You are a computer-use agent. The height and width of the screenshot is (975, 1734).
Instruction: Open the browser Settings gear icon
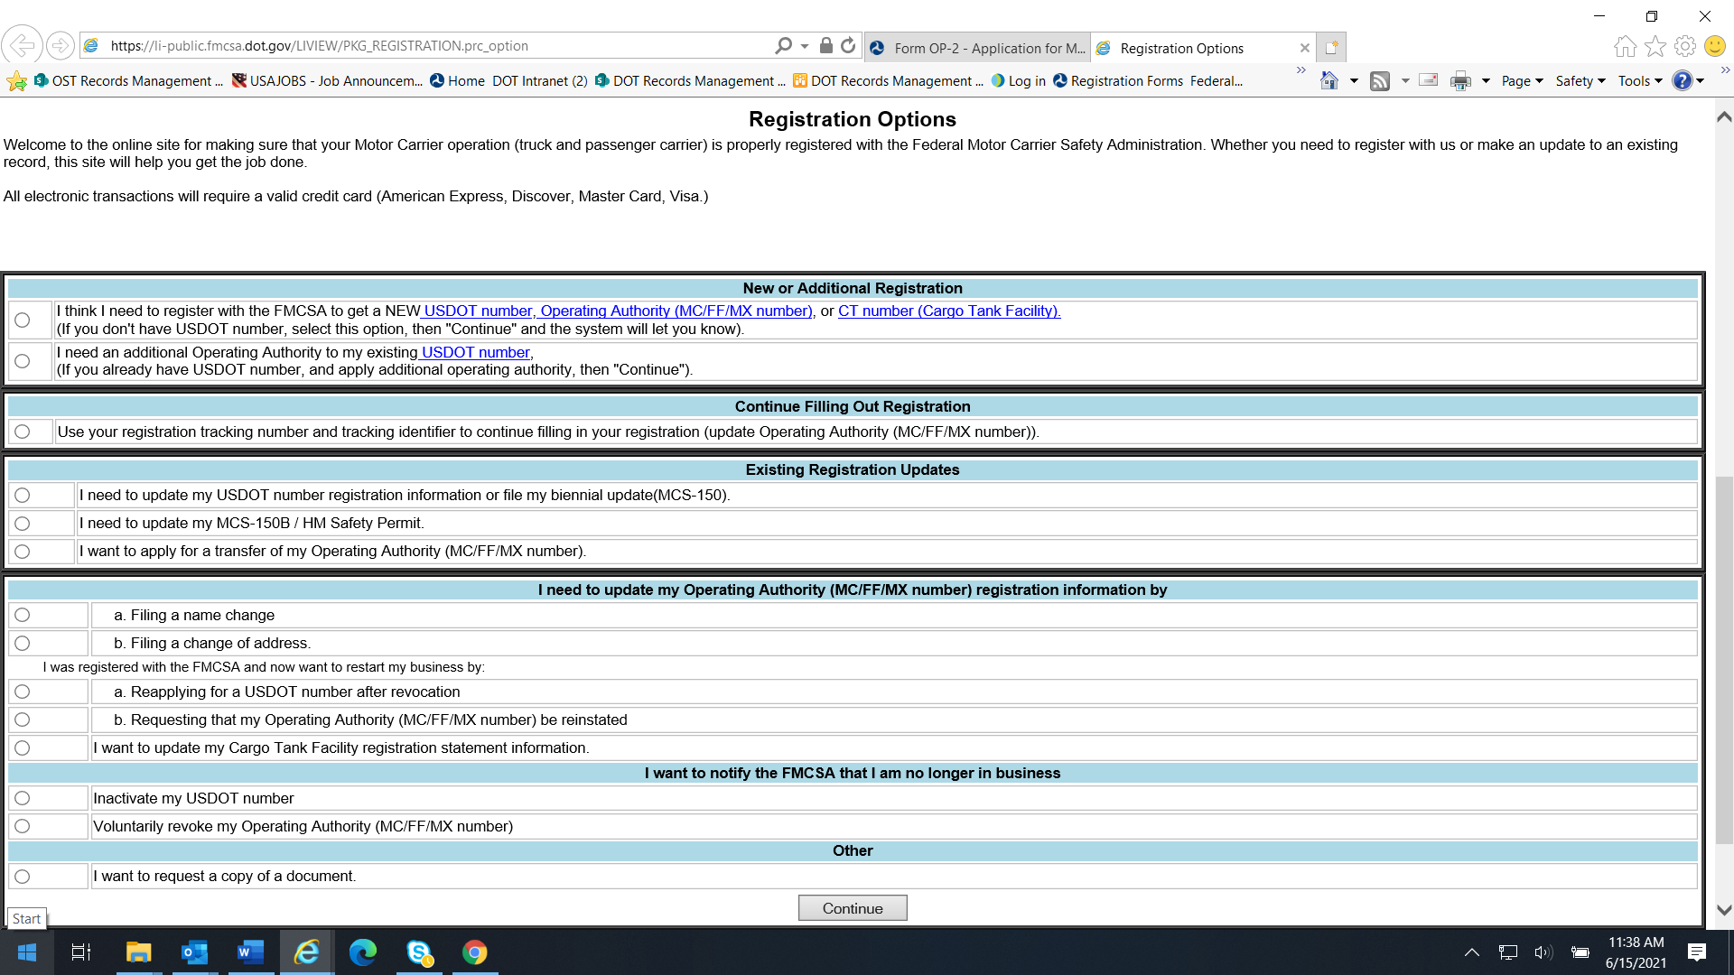pyautogui.click(x=1684, y=46)
